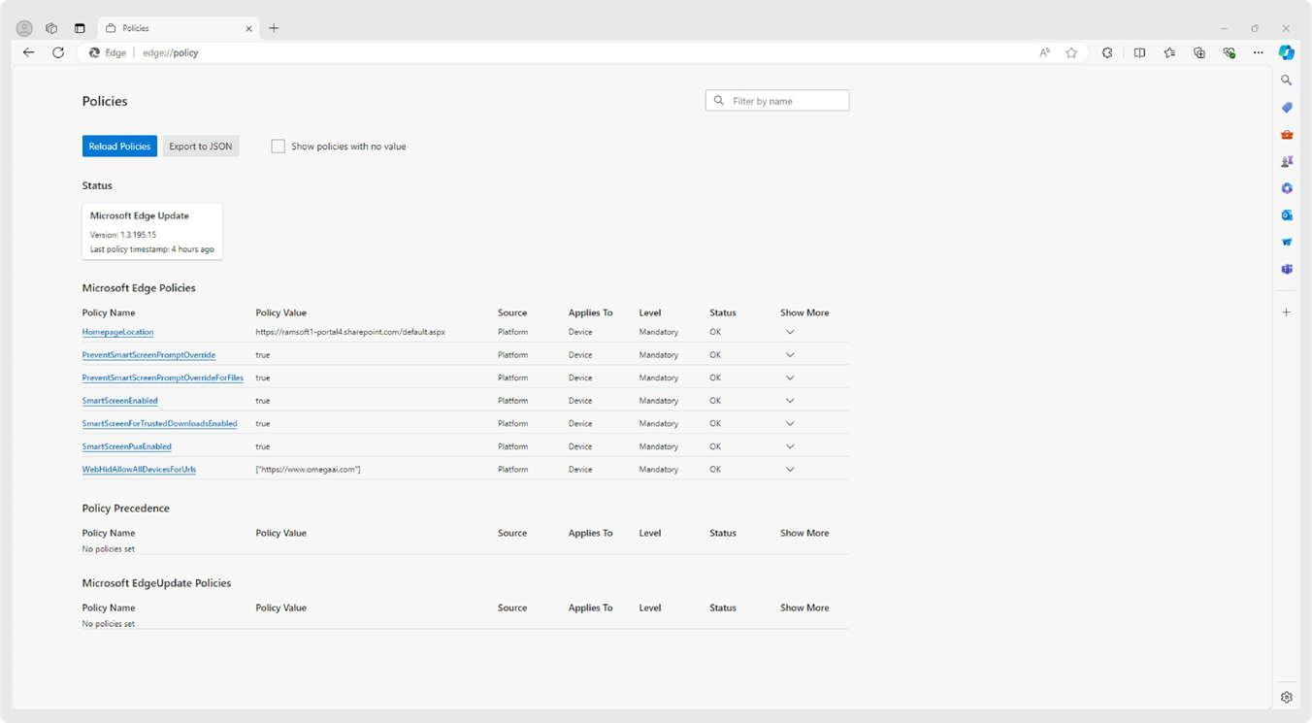Expand Show More for HomepageLocation policy
Screen dimensions: 1312x723
point(790,332)
